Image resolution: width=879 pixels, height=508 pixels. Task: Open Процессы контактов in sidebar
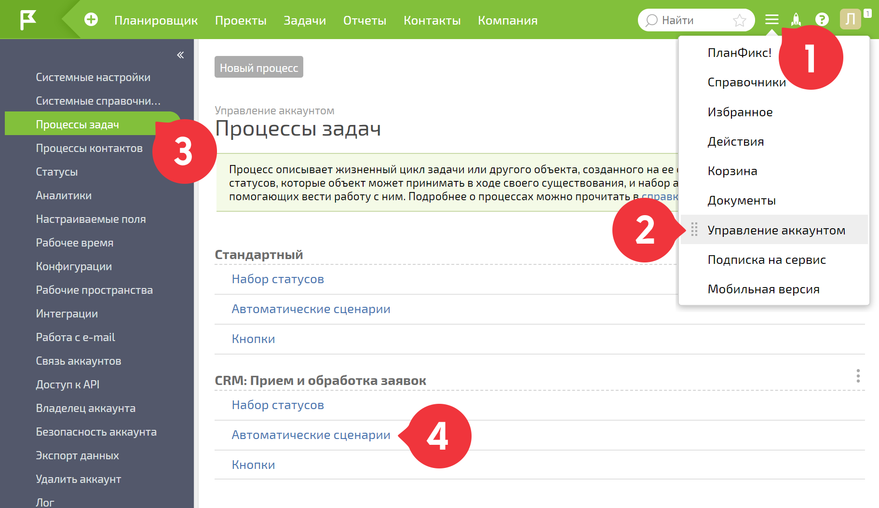coord(89,148)
